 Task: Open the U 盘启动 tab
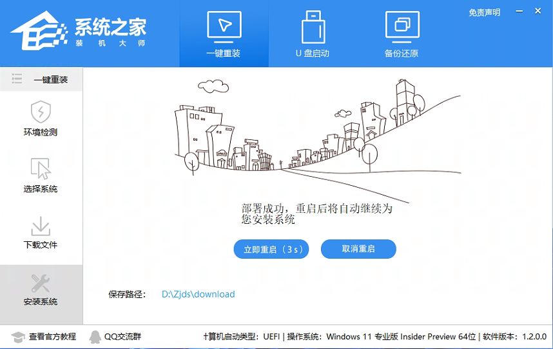(x=313, y=34)
